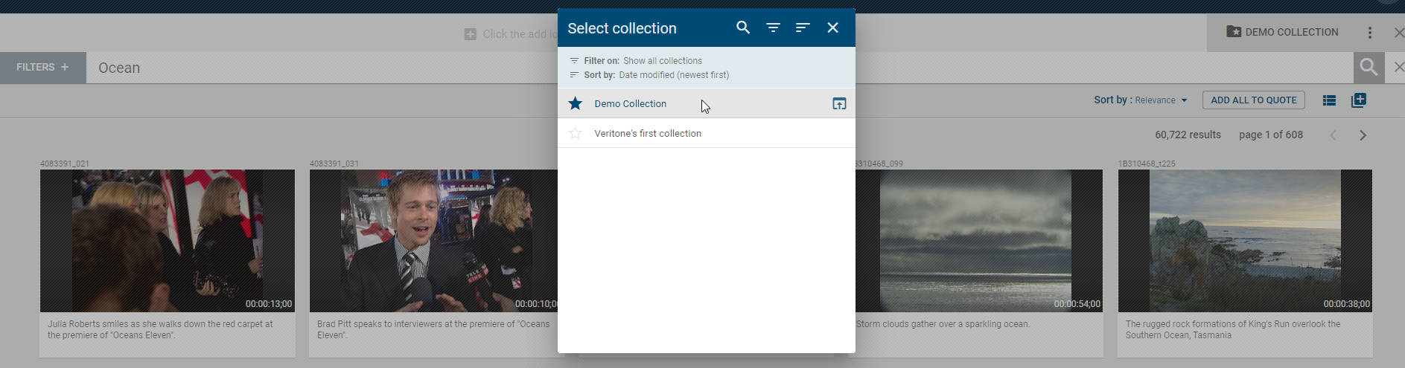
Task: Click the add-to-collection icon near list view
Action: (x=1359, y=100)
